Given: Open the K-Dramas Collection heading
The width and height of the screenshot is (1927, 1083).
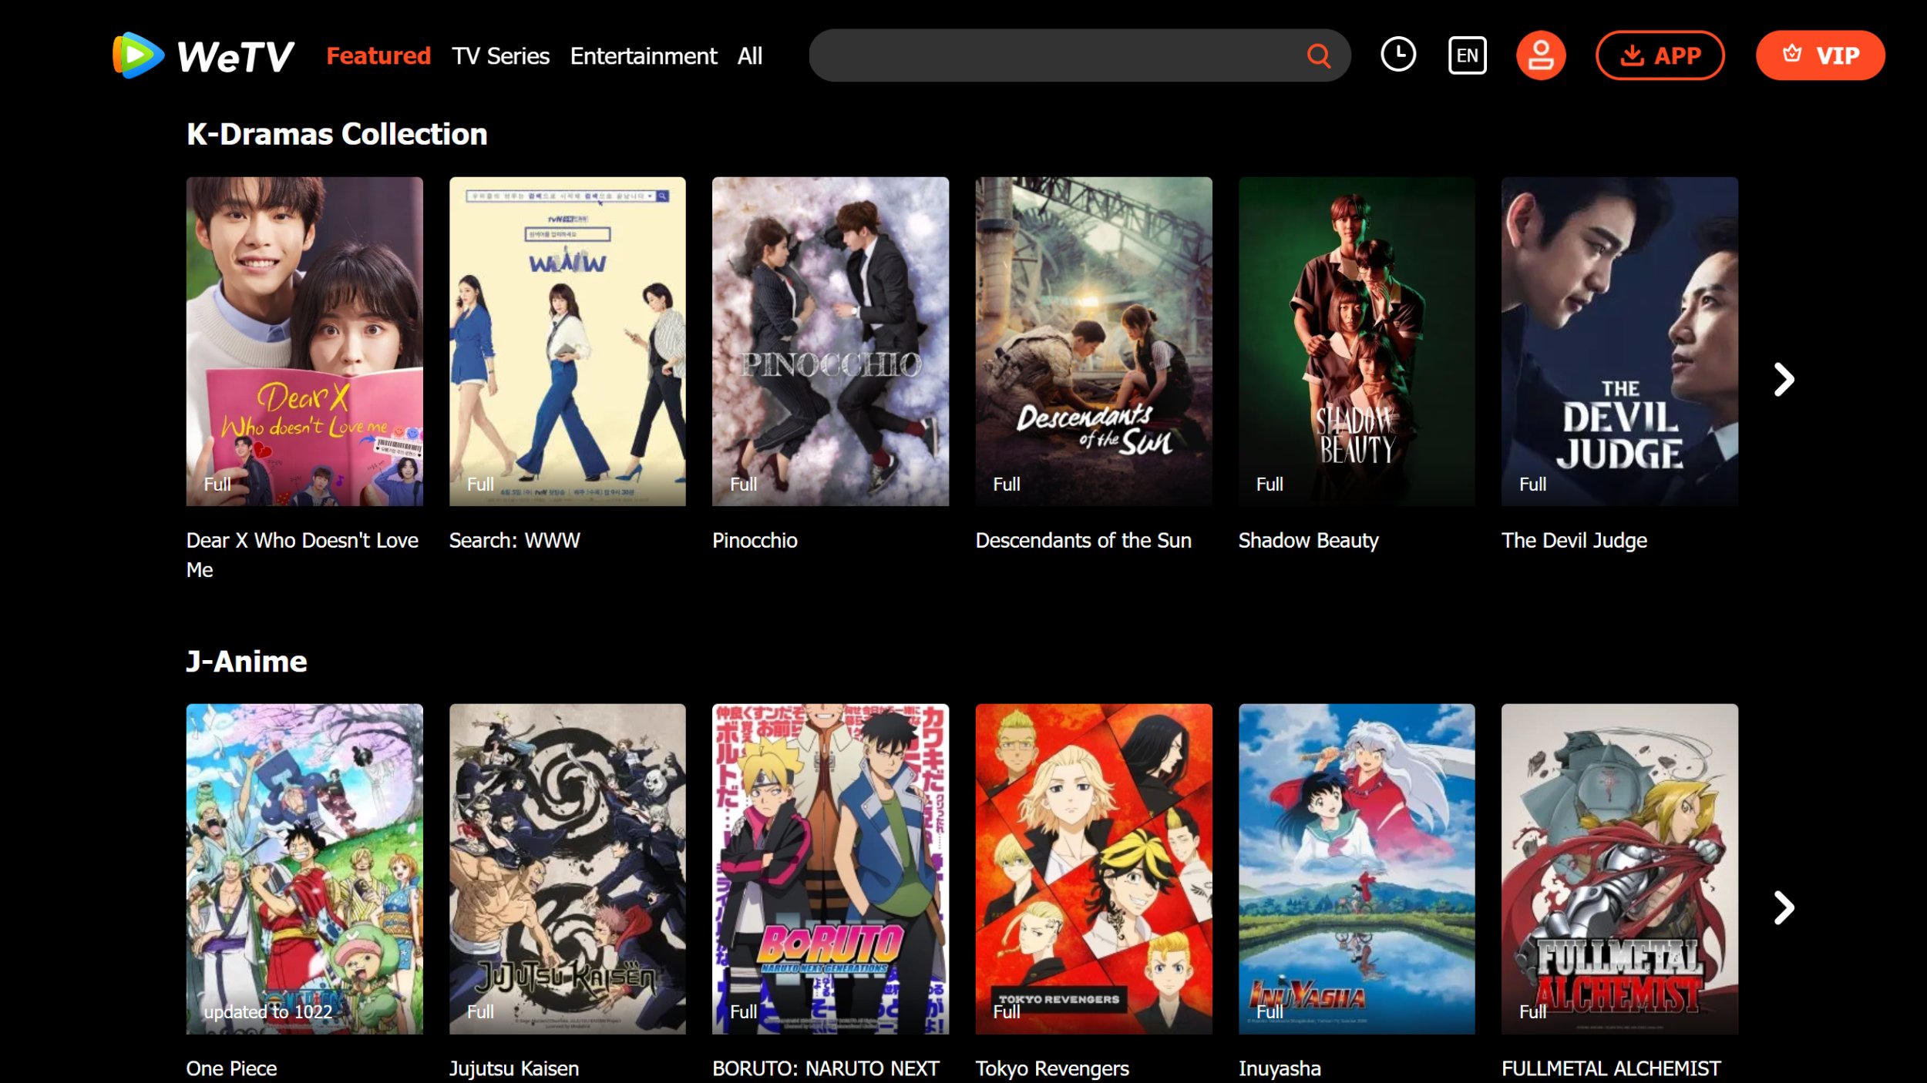Looking at the screenshot, I should (337, 134).
